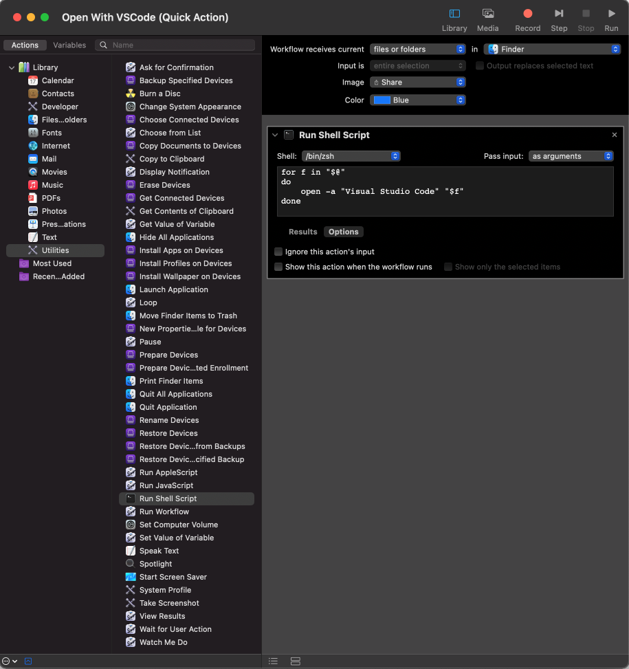Image resolution: width=629 pixels, height=669 pixels.
Task: Enable Show this action when workflow runs
Action: click(x=278, y=267)
